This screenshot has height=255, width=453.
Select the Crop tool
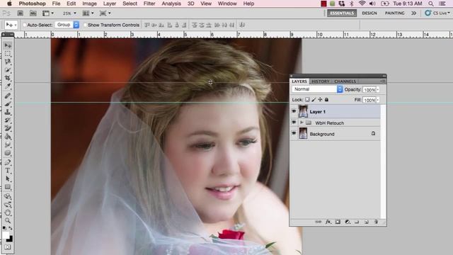8,78
